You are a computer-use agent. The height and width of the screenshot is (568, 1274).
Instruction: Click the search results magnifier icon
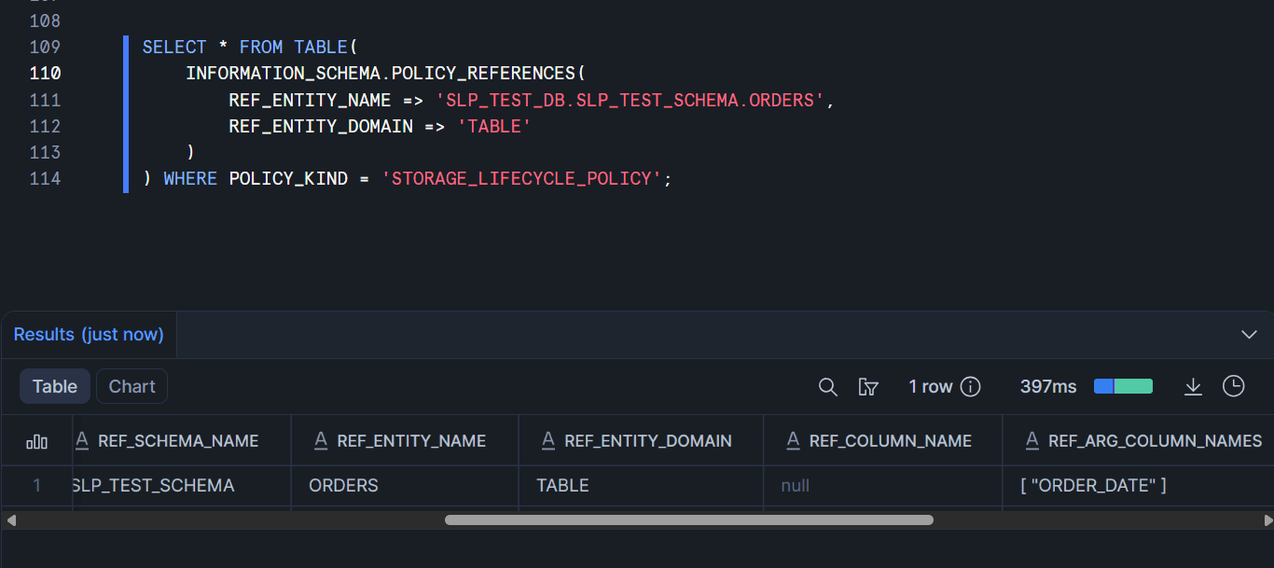point(827,387)
